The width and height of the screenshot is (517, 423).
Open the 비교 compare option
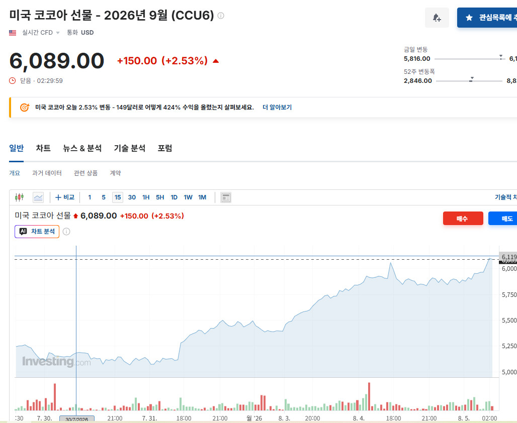(x=65, y=197)
